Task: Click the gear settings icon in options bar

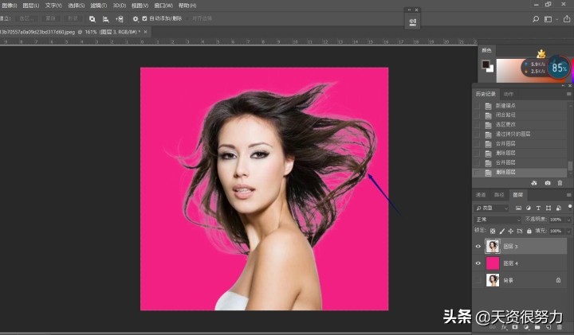Action: click(135, 18)
